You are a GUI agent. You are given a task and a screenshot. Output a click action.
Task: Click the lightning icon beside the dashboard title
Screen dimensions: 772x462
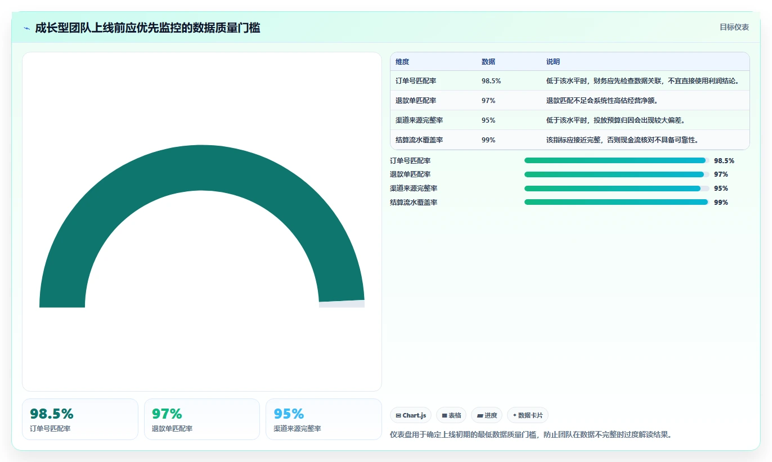[x=26, y=28]
